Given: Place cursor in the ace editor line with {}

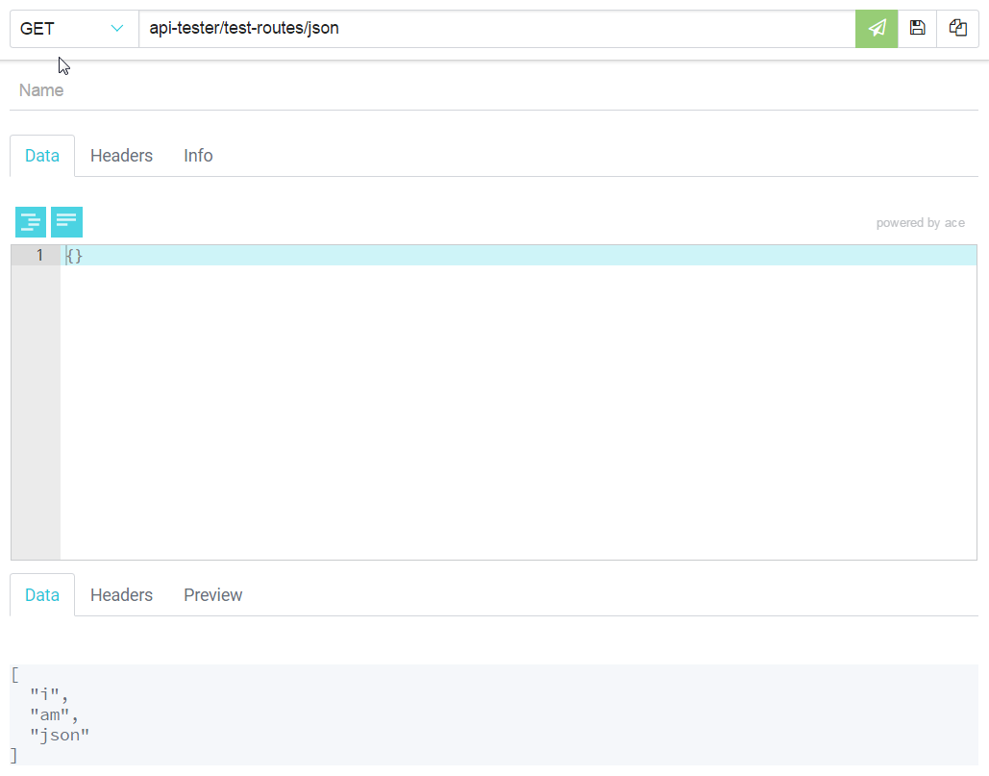Looking at the screenshot, I should coord(518,256).
